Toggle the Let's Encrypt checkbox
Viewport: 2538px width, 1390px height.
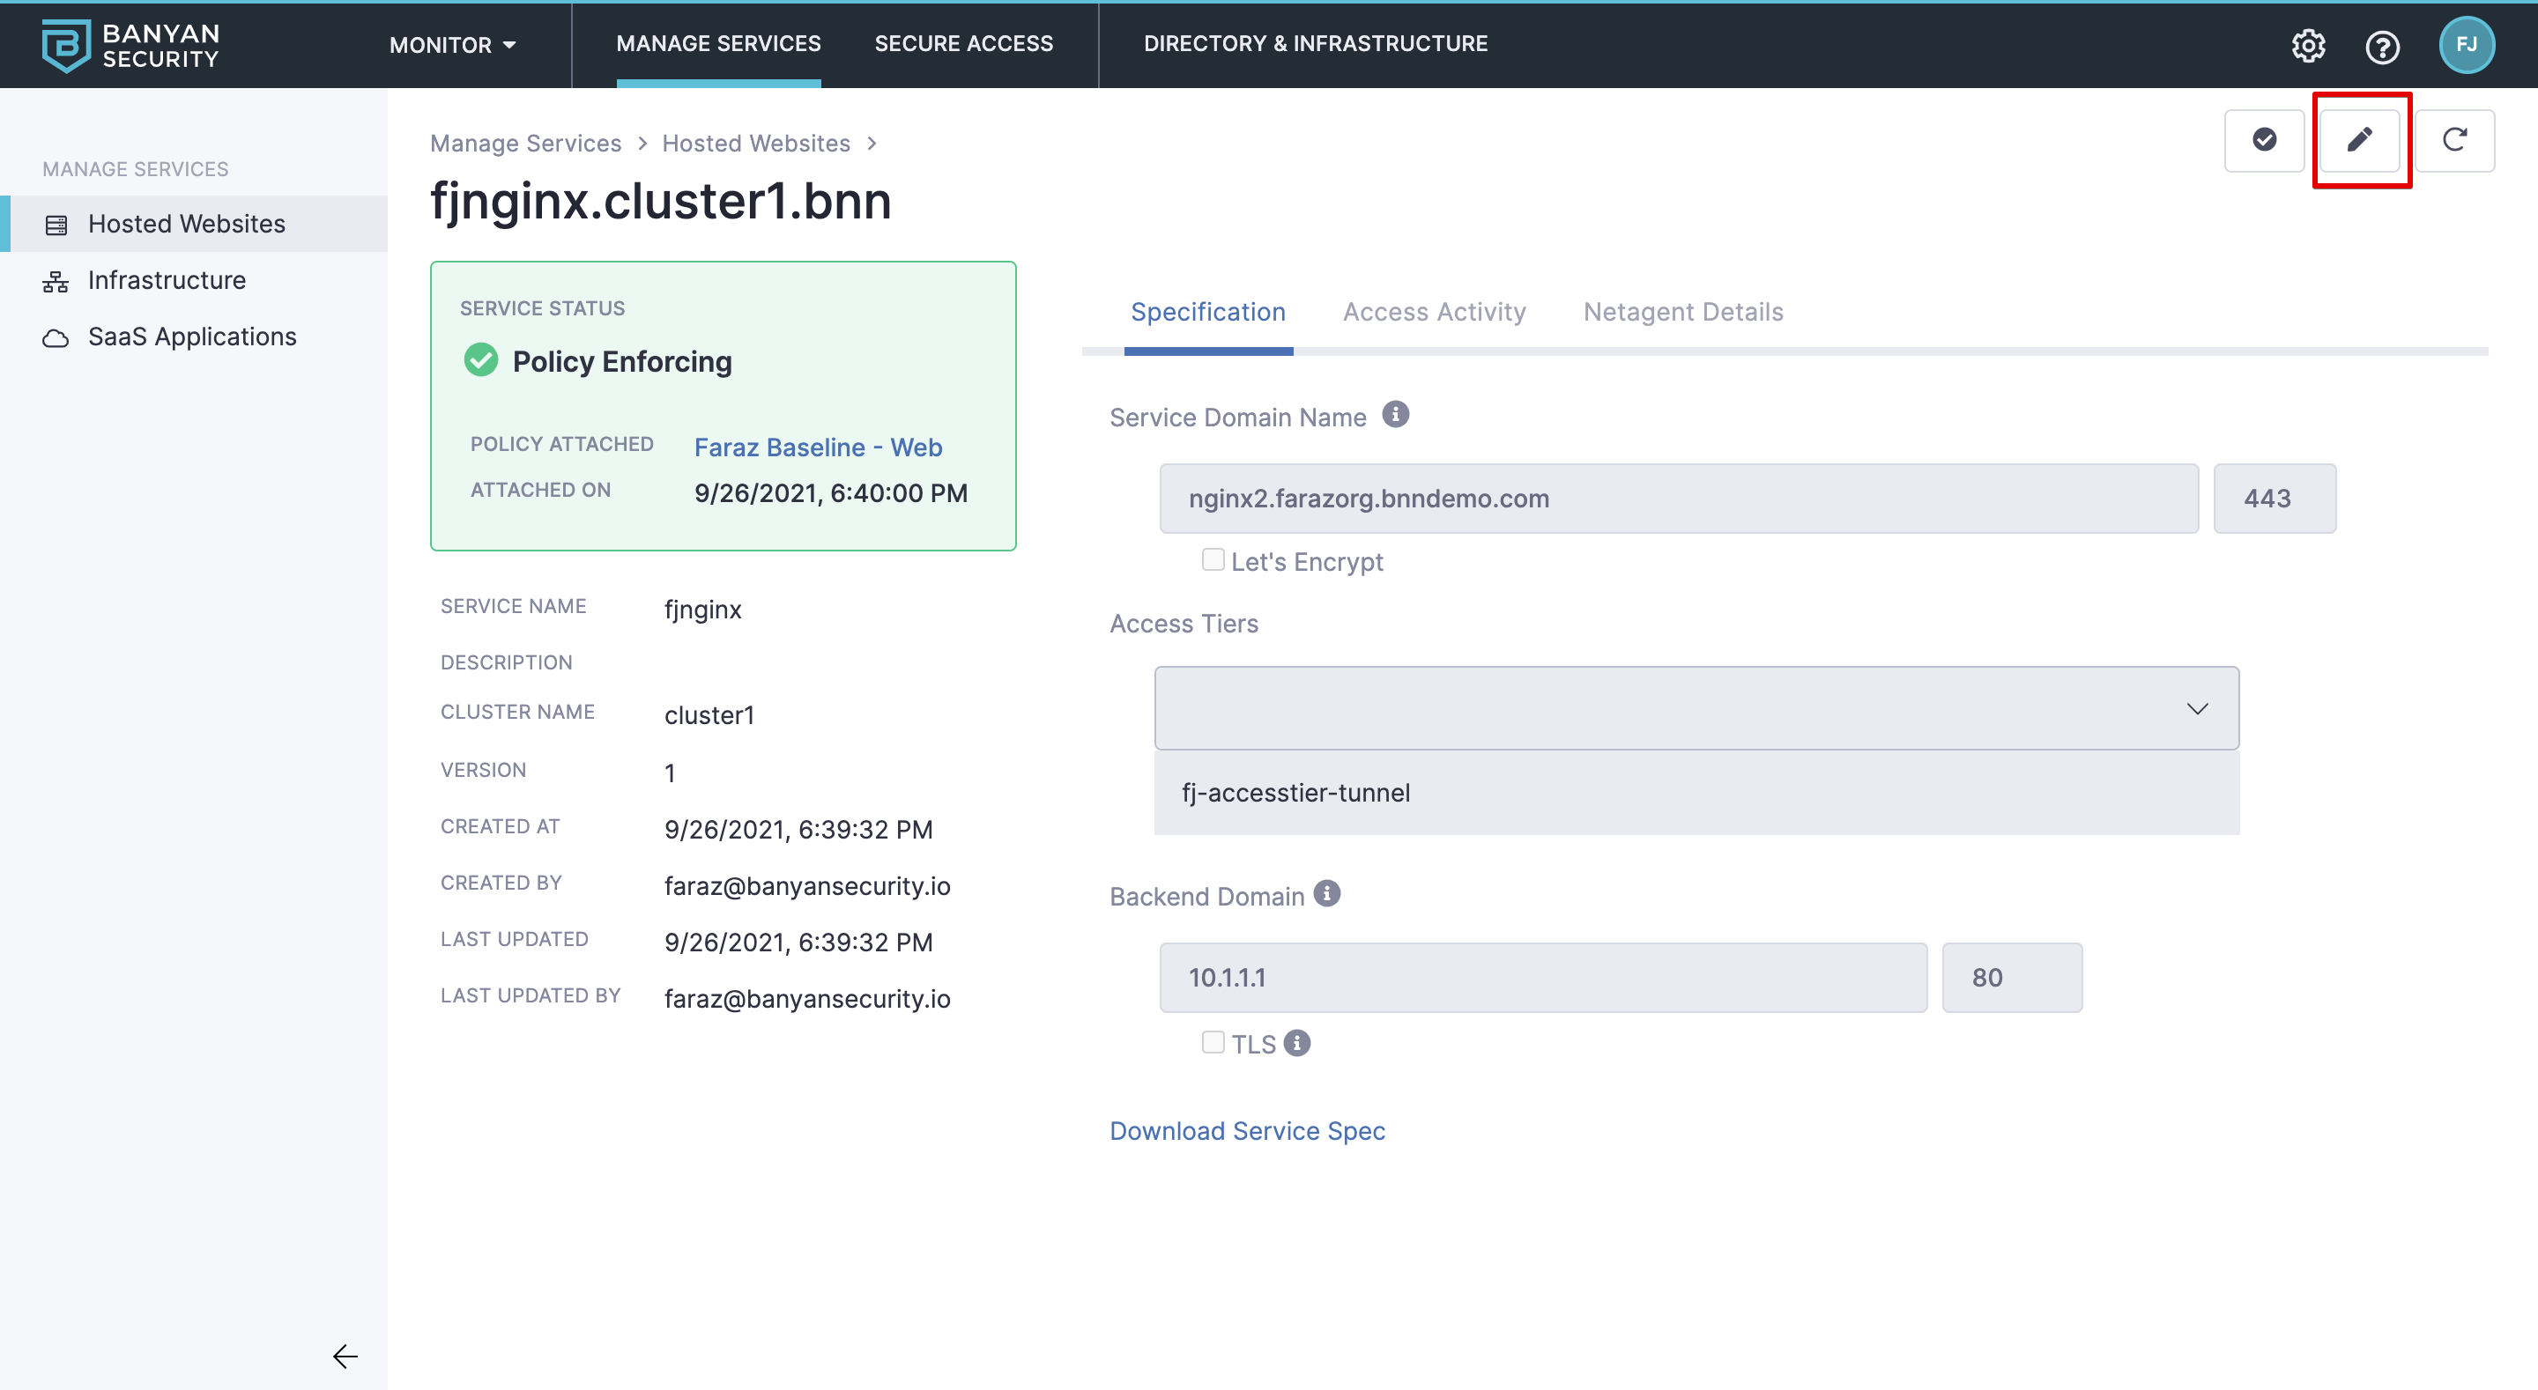click(x=1212, y=559)
